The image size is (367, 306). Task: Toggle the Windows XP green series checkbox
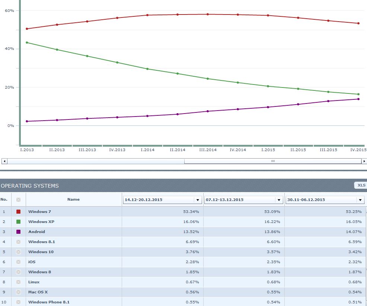(19, 222)
